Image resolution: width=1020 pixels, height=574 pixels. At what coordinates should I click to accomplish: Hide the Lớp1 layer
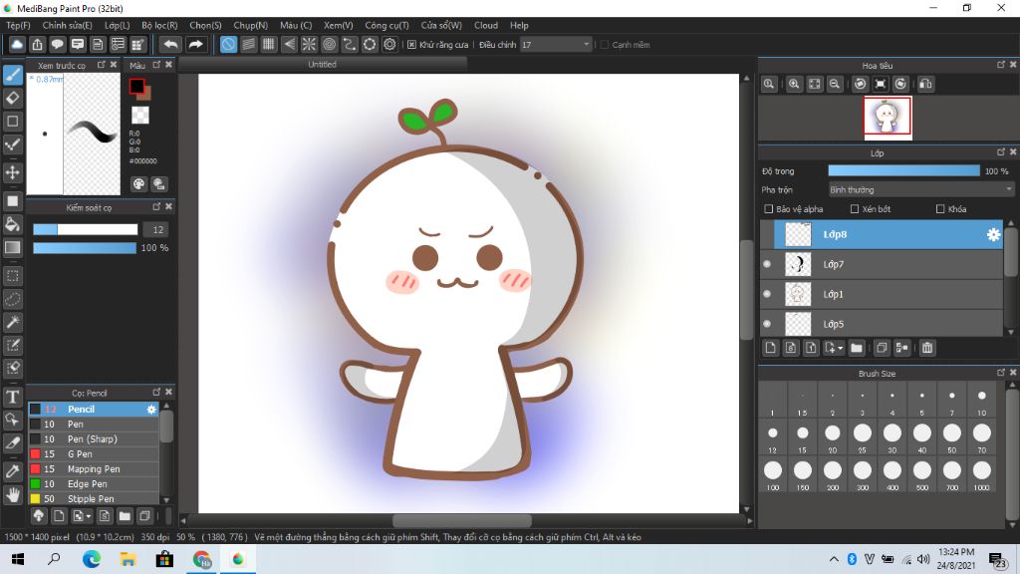pos(767,294)
